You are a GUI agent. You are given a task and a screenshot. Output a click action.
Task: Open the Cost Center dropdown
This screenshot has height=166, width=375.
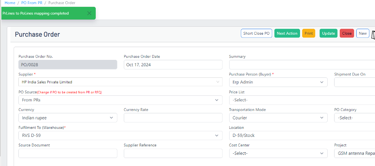(x=278, y=153)
